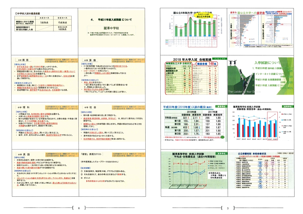Click the 帰国生に対する優遇 row label
This screenshot has width=303, height=214.
(25, 22)
